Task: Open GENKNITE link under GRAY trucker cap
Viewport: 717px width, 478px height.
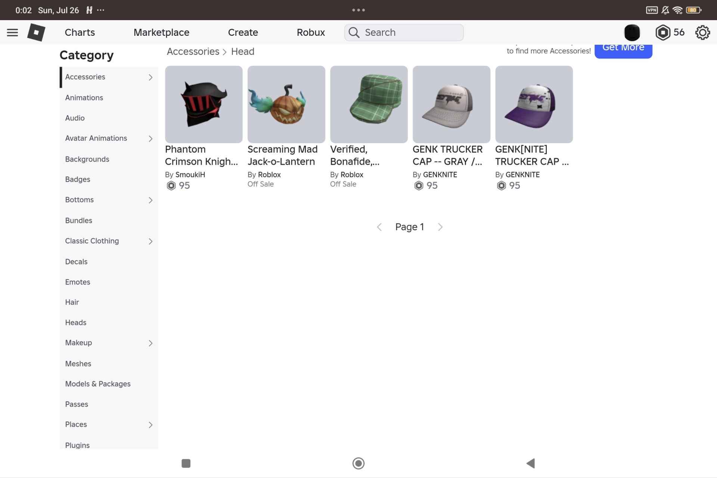Action: click(x=440, y=174)
